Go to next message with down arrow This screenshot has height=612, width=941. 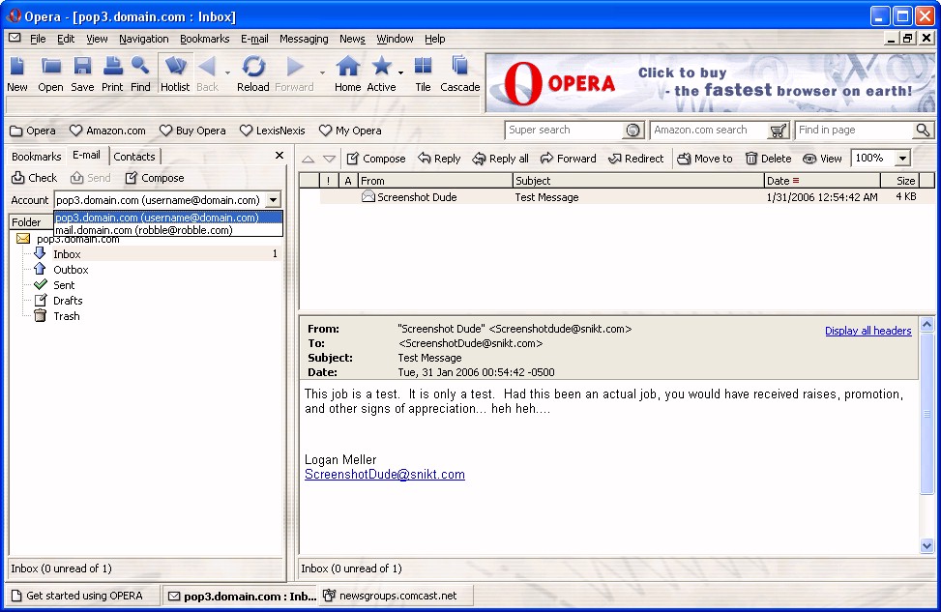329,159
